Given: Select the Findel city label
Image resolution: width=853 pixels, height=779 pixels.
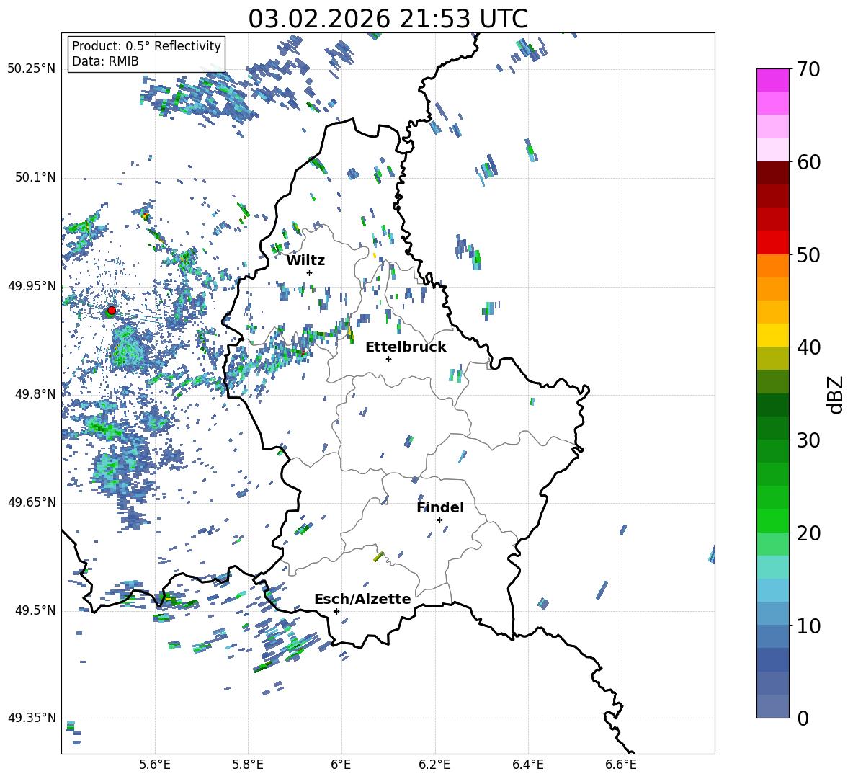Looking at the screenshot, I should click(439, 507).
